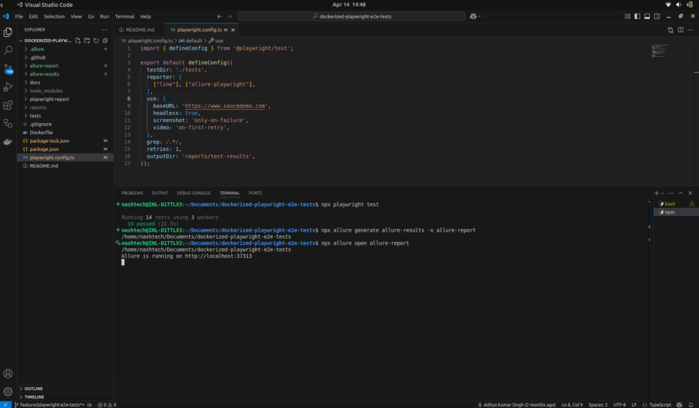The width and height of the screenshot is (699, 408).
Task: Expand the tests folder
Action: point(35,115)
